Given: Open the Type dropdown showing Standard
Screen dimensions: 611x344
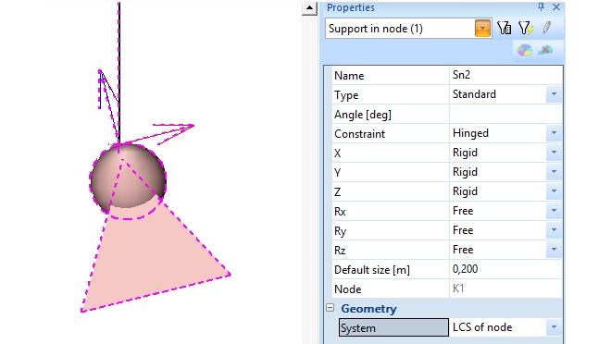Looking at the screenshot, I should [554, 94].
